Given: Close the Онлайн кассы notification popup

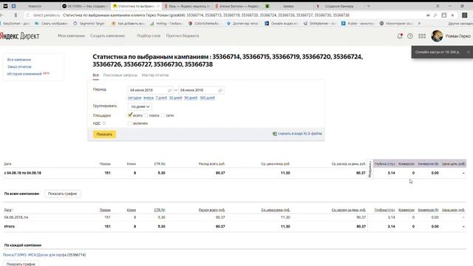Looking at the screenshot, I should (468, 52).
